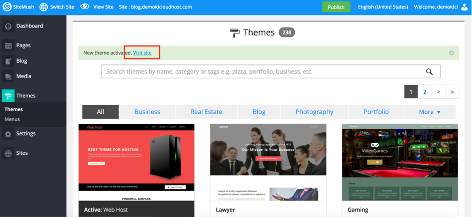Click the Themes paint roller sidebar icon
This screenshot has height=217, width=472.
pos(8,96)
